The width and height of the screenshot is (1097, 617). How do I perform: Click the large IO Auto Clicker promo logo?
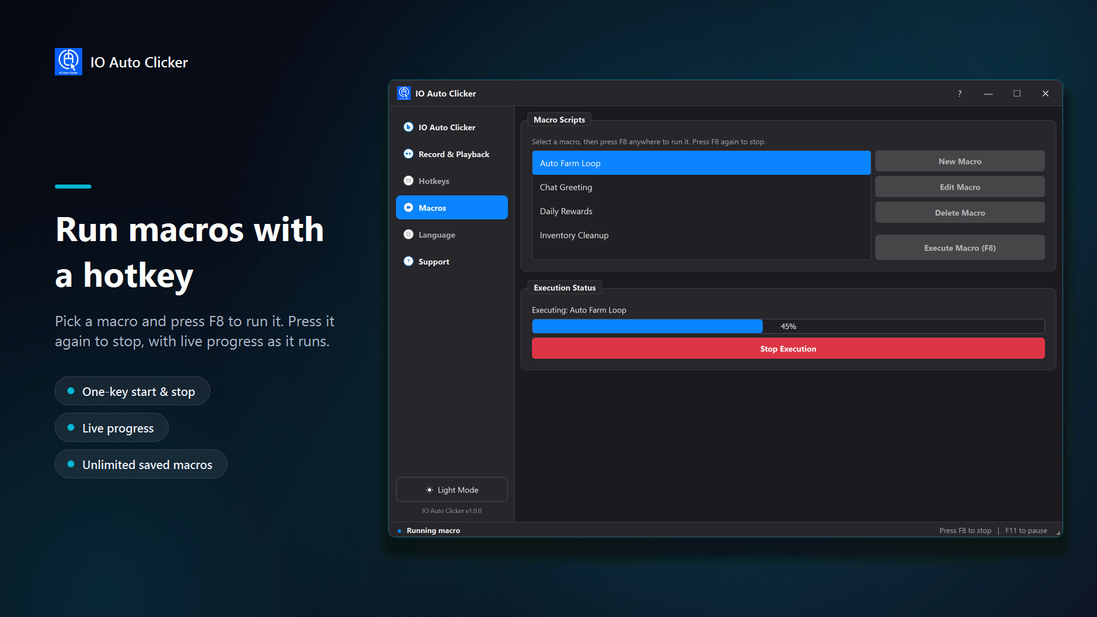tap(69, 62)
